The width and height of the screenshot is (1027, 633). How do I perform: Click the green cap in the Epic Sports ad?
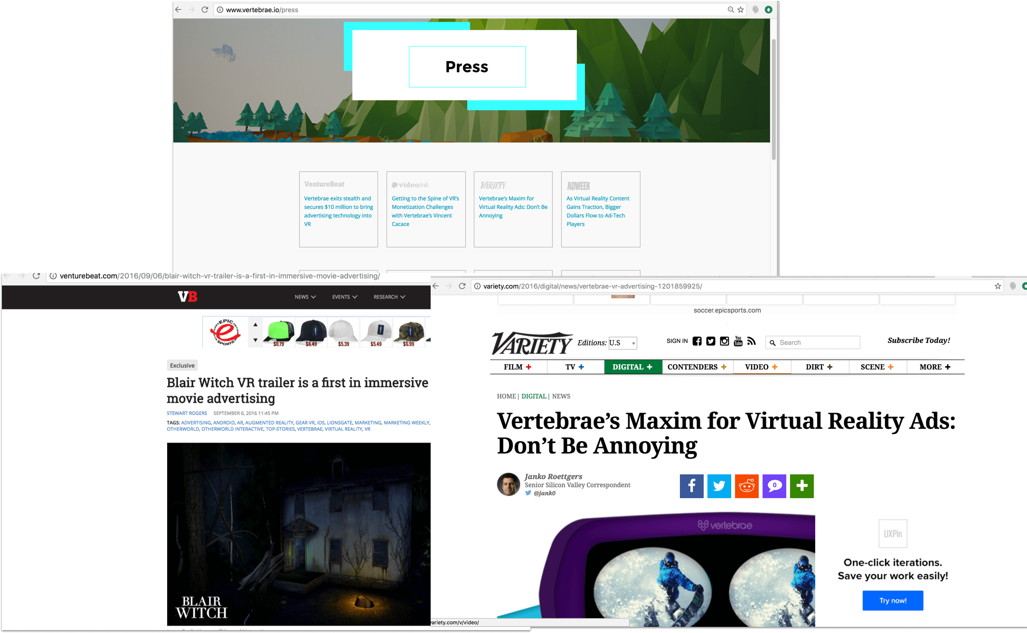pos(279,331)
